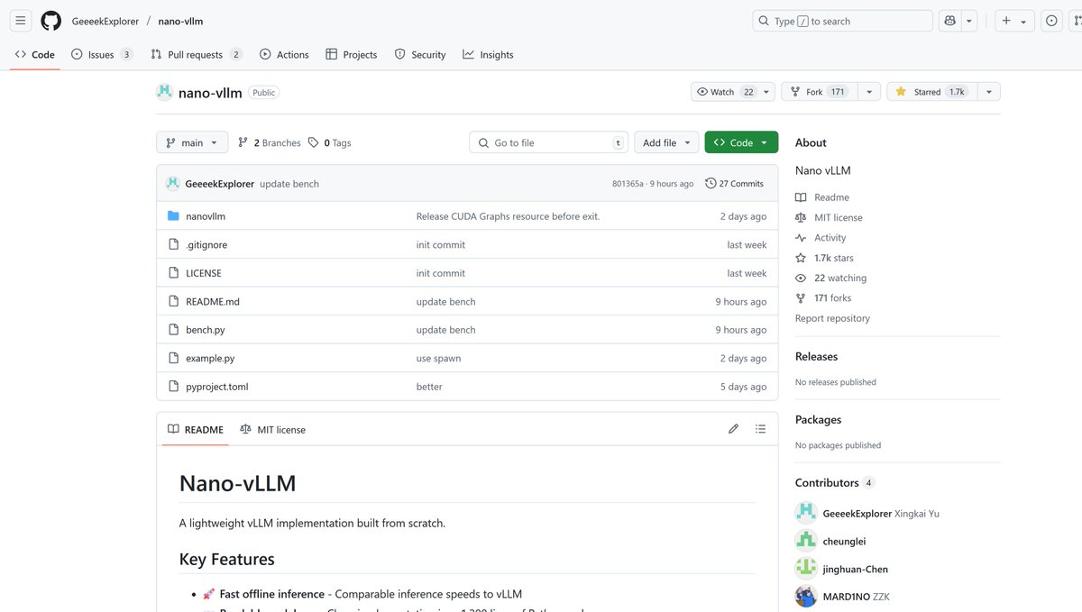Expand the Watch options dropdown arrow
The width and height of the screenshot is (1082, 612).
(767, 92)
